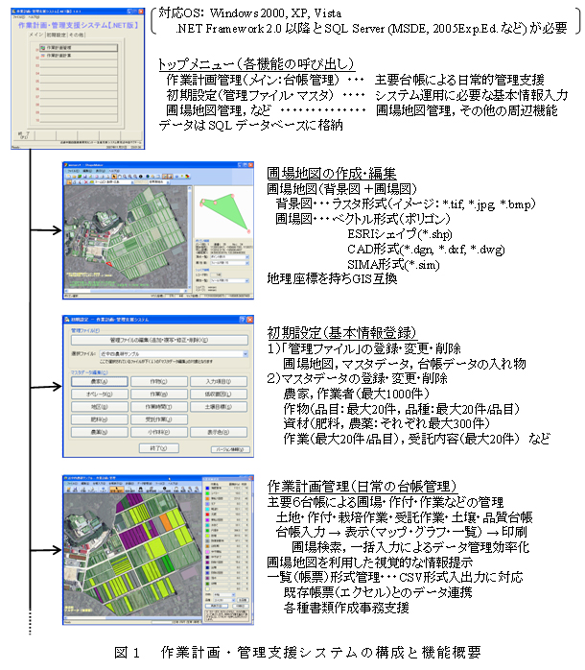Click the オペレータ(O) button
Image resolution: width=585 pixels, height=670 pixels.
click(x=99, y=395)
